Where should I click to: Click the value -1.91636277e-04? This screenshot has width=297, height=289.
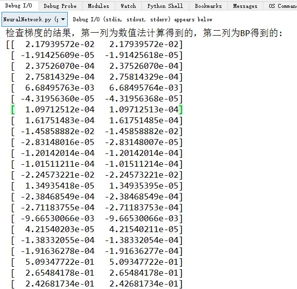pos(141,251)
